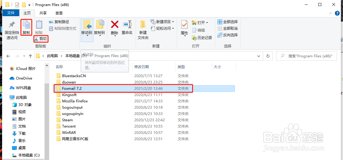
Task: Sort by the Date Modified (修改日期) column
Action: click(142, 67)
